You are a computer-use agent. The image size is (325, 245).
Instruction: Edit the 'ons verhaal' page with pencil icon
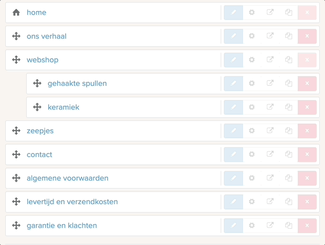point(233,36)
